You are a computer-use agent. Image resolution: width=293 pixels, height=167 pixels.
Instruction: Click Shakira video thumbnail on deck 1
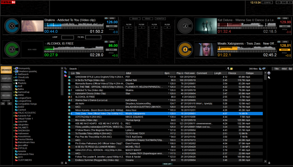coord(32,26)
